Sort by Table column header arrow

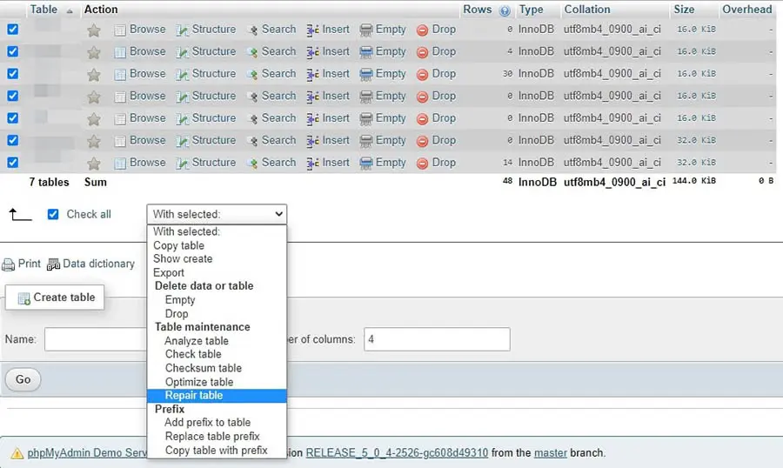pyautogui.click(x=70, y=10)
